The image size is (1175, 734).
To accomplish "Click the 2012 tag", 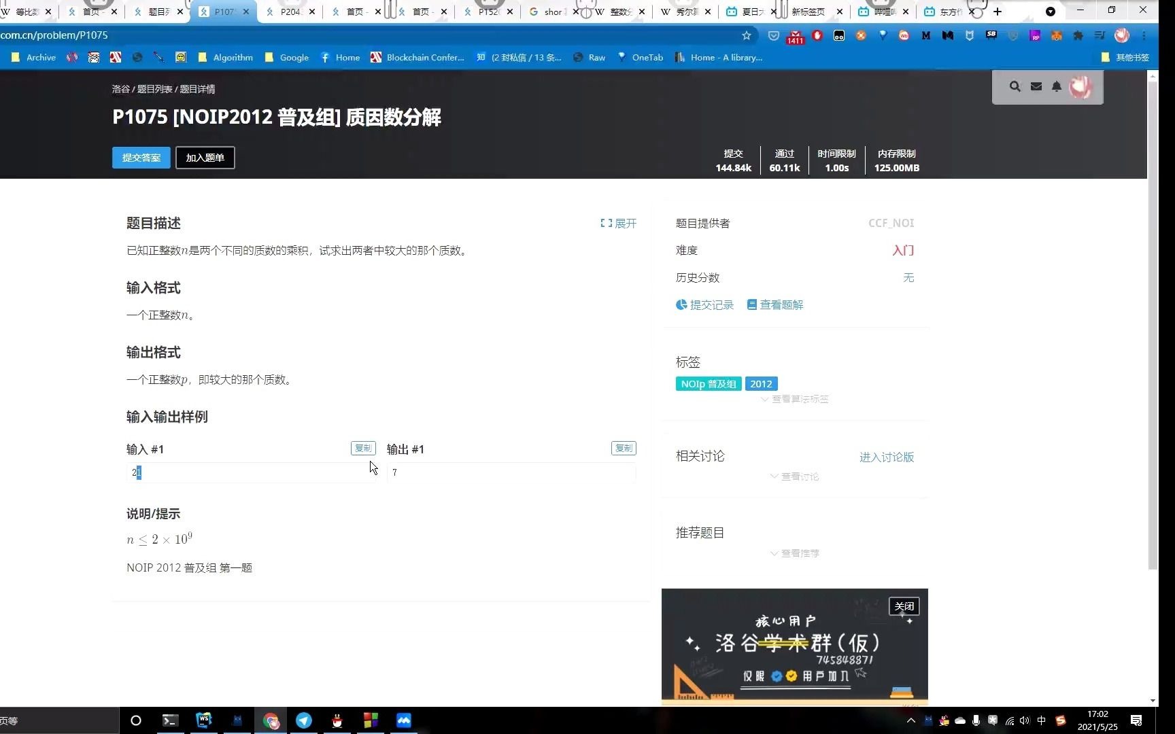I will coord(761,384).
